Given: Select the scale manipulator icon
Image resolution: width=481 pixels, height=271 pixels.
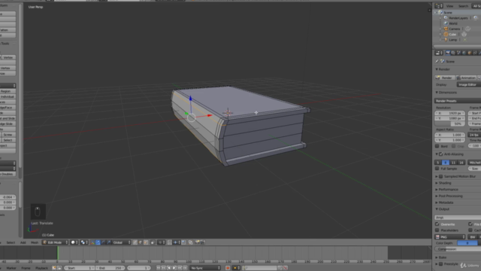Looking at the screenshot, I should (109, 242).
